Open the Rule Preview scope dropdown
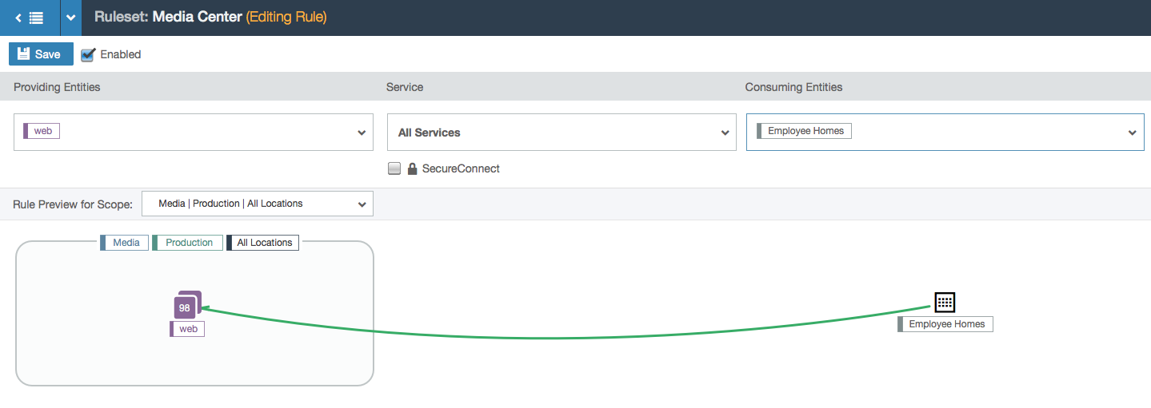 click(258, 204)
